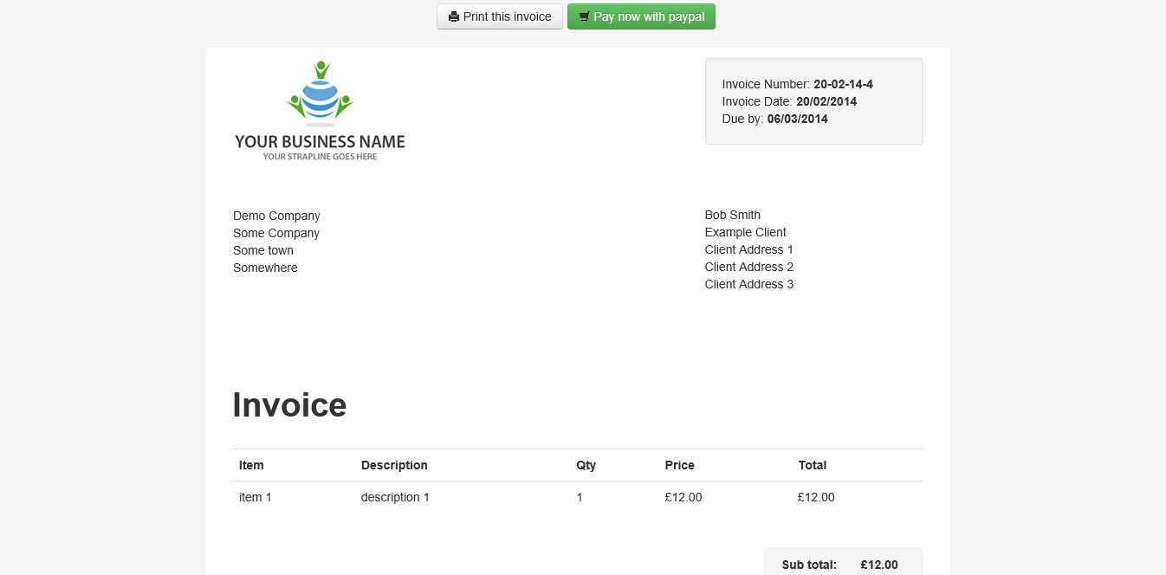Viewport: 1166px width, 575px height.
Task: Select the Example Client text
Action: pyautogui.click(x=745, y=232)
